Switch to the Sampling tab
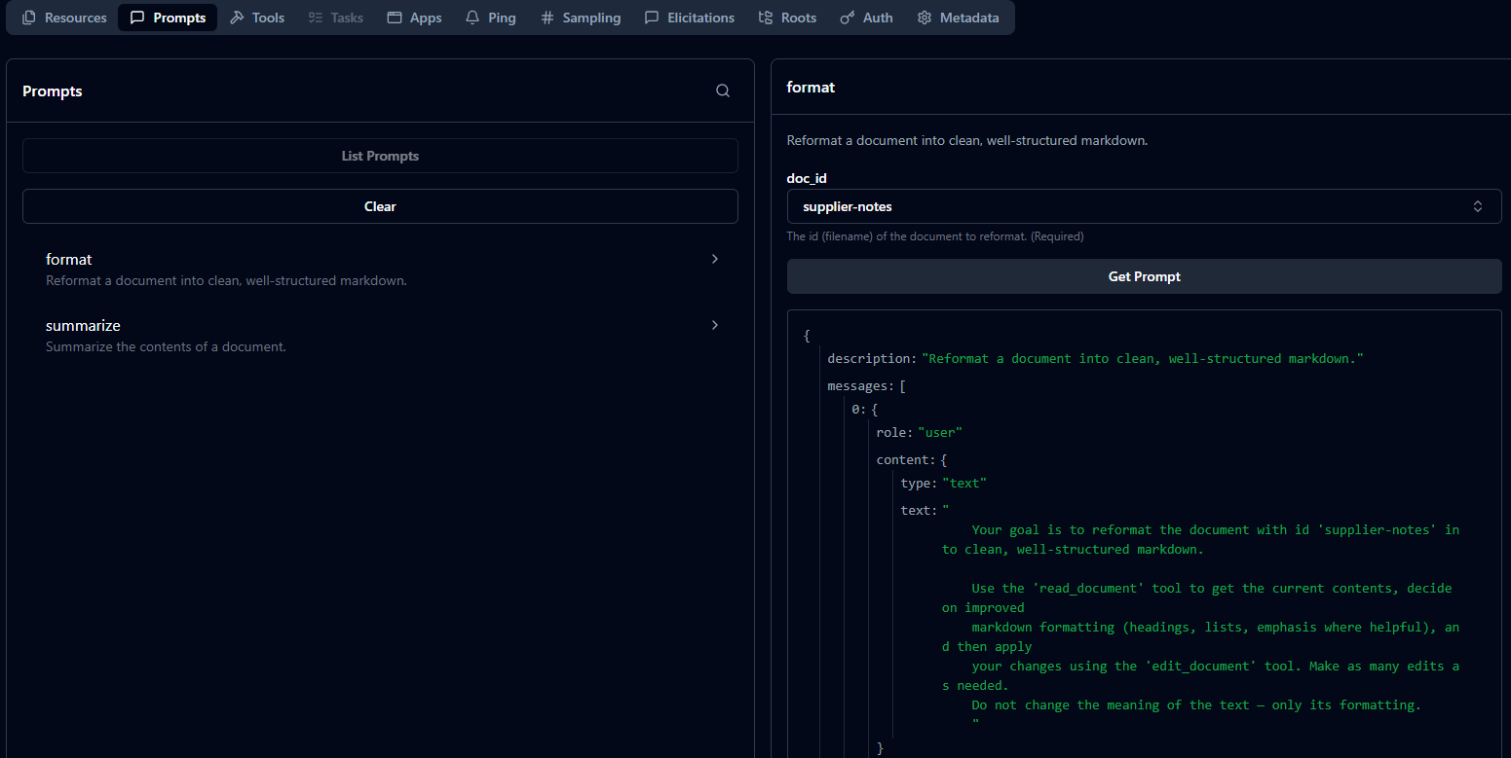 pyautogui.click(x=581, y=18)
